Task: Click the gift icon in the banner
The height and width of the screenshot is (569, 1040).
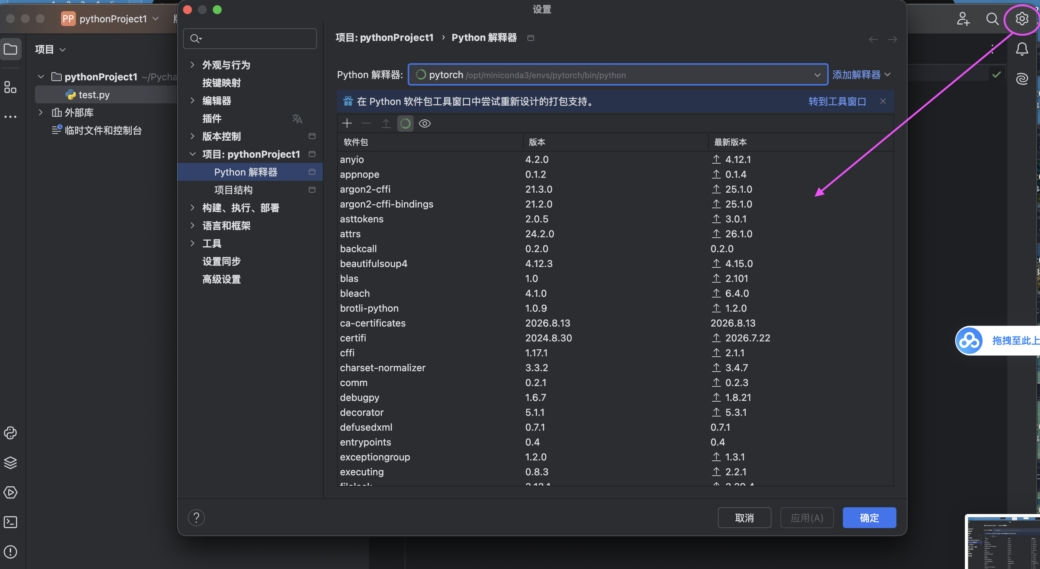Action: 348,101
